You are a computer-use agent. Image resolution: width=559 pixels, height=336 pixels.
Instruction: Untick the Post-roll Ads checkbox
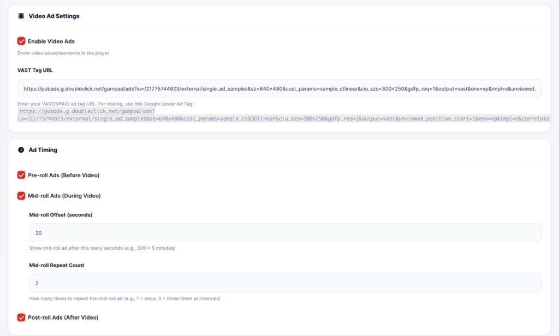[21, 317]
